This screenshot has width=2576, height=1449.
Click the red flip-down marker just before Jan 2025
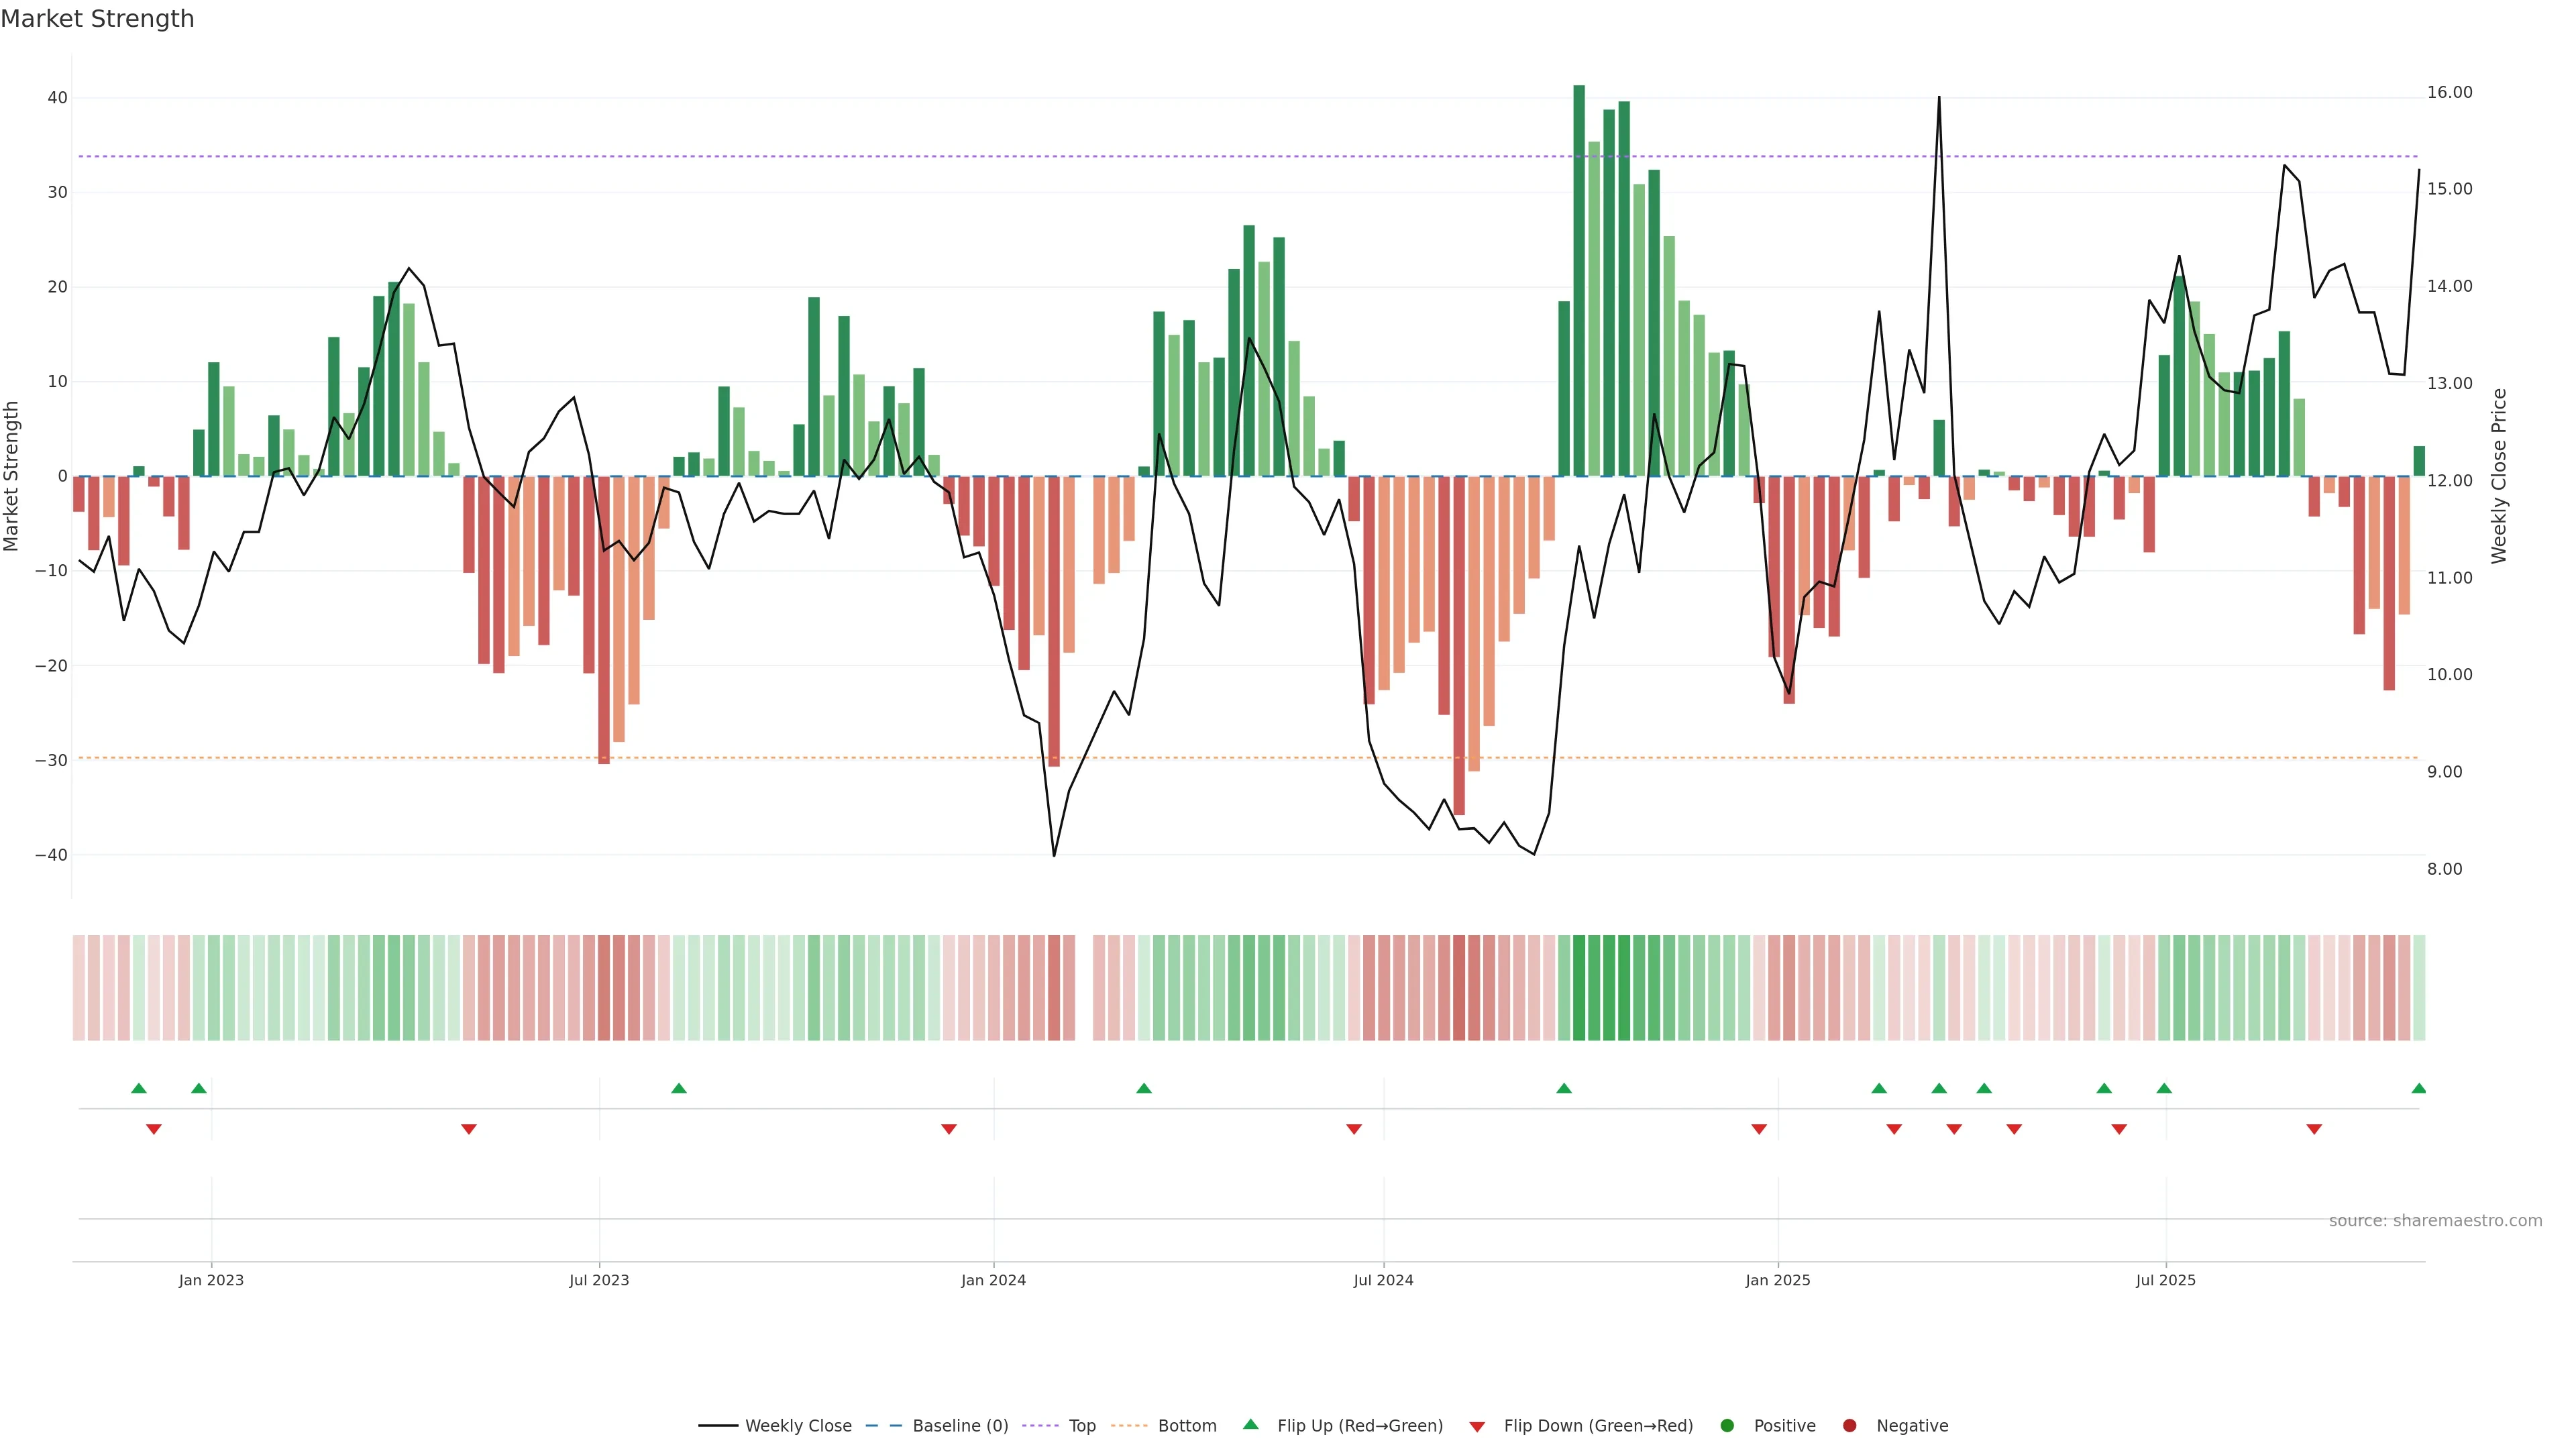coord(1759,1129)
